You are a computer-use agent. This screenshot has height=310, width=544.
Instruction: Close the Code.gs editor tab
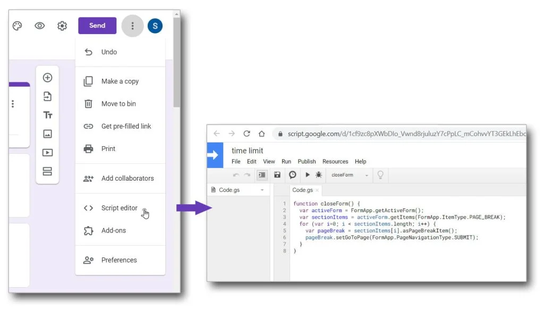click(x=317, y=190)
